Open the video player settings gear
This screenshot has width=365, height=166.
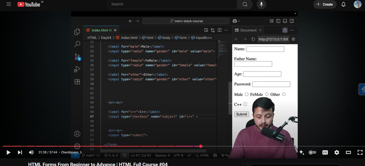click(x=337, y=152)
